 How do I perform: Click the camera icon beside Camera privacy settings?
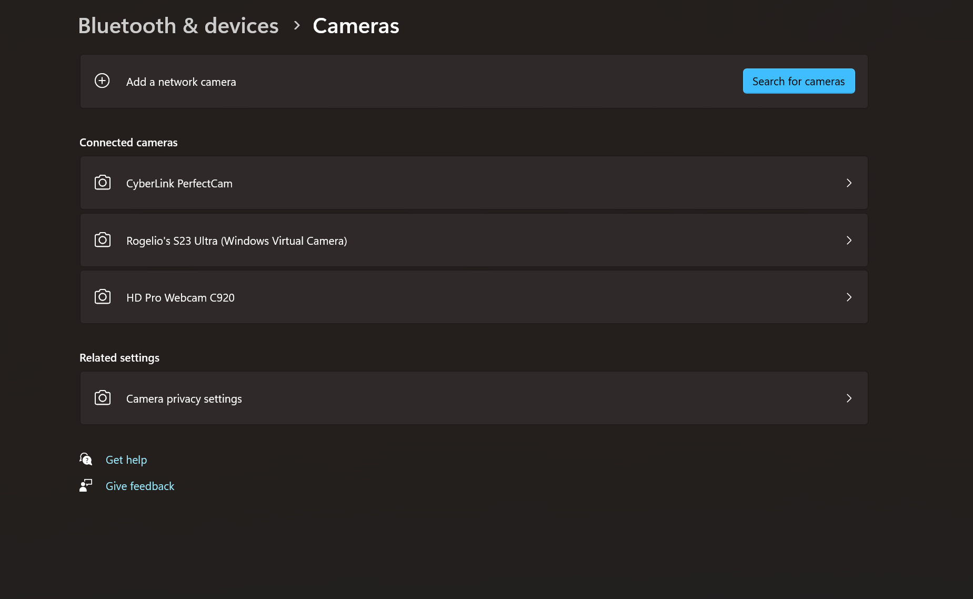pyautogui.click(x=103, y=398)
